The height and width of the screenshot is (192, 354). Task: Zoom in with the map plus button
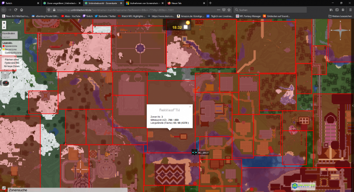click(4, 23)
